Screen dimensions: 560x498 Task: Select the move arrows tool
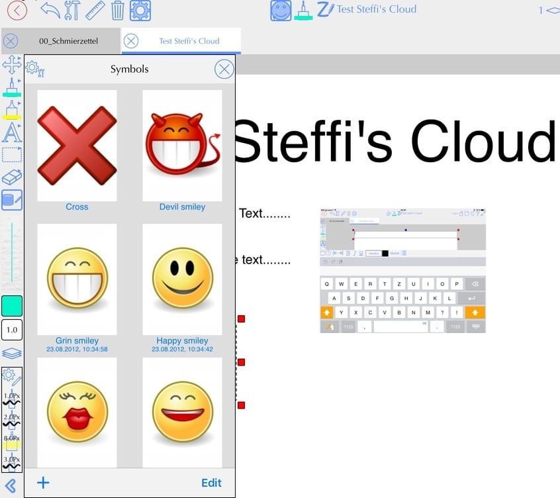[x=12, y=65]
